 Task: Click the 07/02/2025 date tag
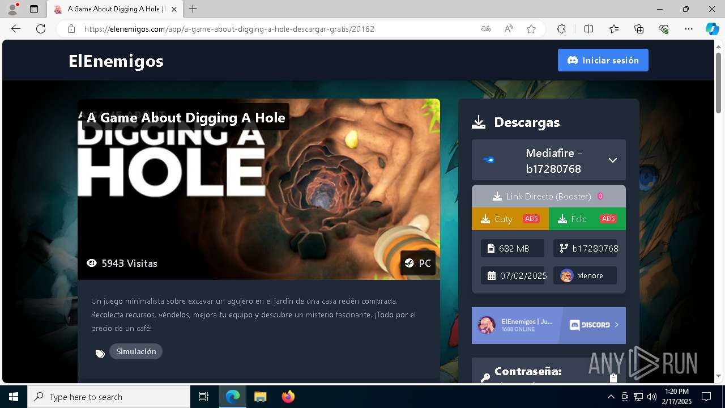coord(513,275)
